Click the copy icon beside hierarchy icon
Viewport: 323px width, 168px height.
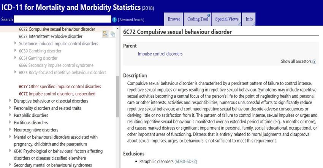click(113, 34)
